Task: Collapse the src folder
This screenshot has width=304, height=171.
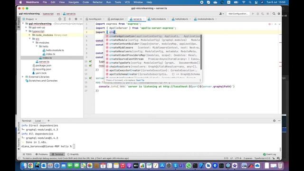Action: point(29,39)
